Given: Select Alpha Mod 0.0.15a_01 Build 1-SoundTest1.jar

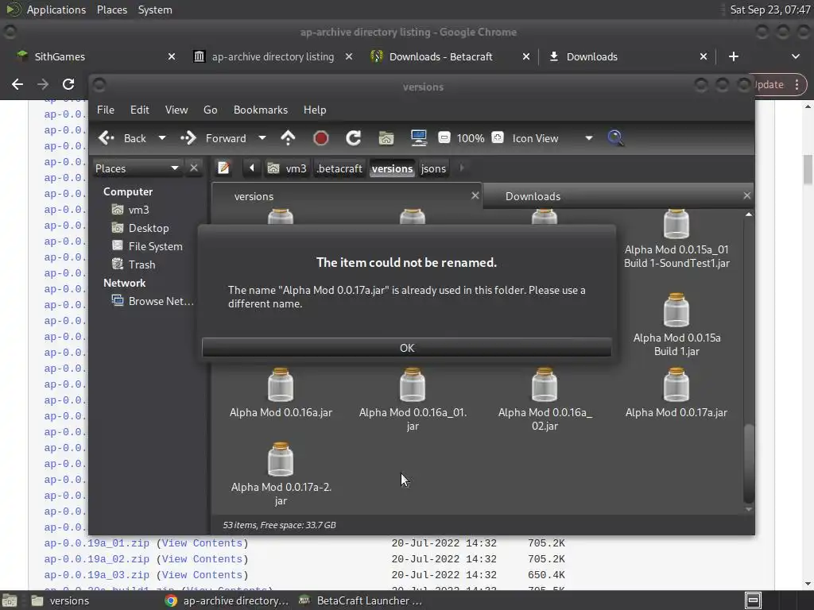Looking at the screenshot, I should pos(676,240).
